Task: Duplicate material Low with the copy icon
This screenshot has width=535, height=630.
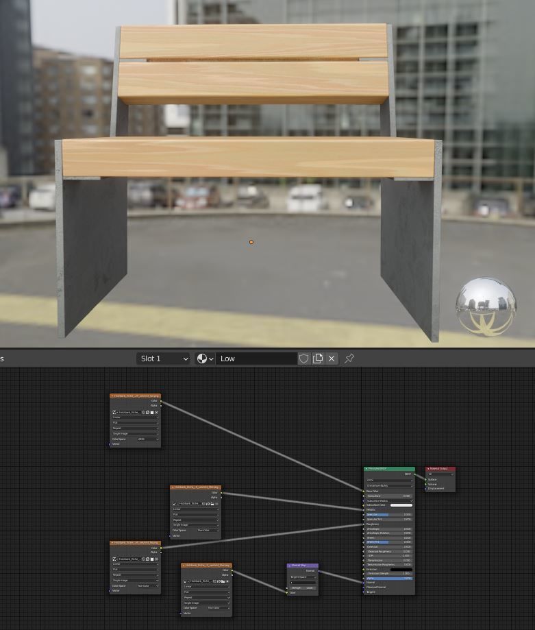Action: [317, 359]
